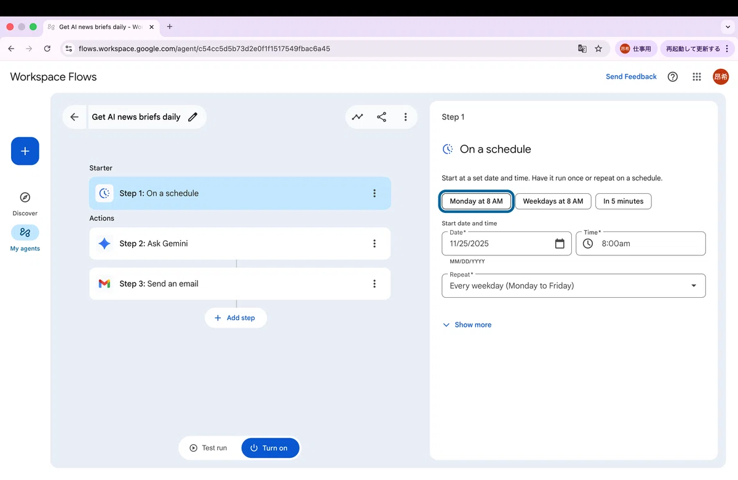Click the blue plus create agent button

[x=25, y=151]
